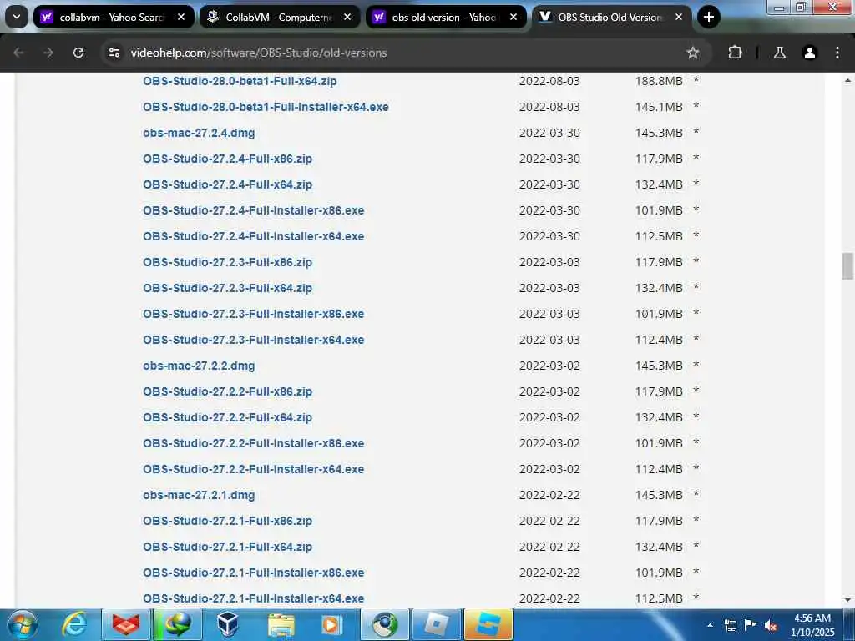The width and height of the screenshot is (855, 641).
Task: Close the OBS Studio Old Versions tab
Action: click(679, 17)
